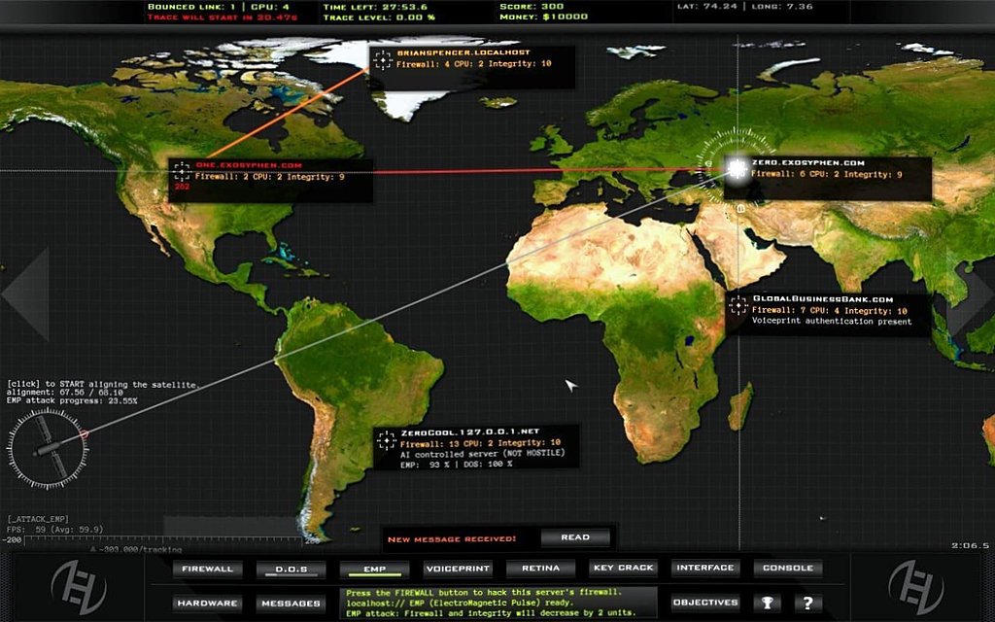Open help with the question mark icon

click(807, 603)
